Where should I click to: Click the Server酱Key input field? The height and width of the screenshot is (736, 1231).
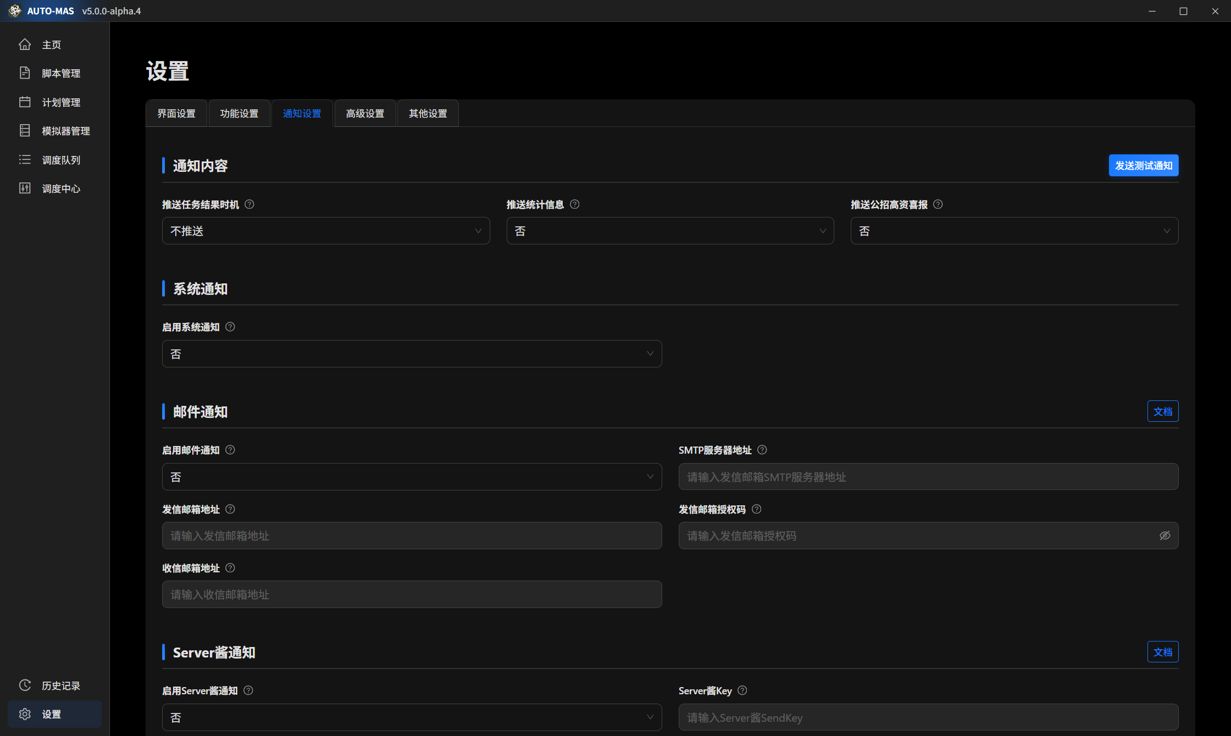pyautogui.click(x=928, y=717)
